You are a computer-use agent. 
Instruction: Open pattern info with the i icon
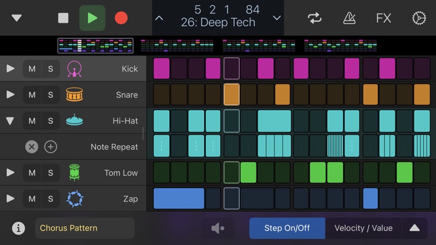click(x=19, y=228)
